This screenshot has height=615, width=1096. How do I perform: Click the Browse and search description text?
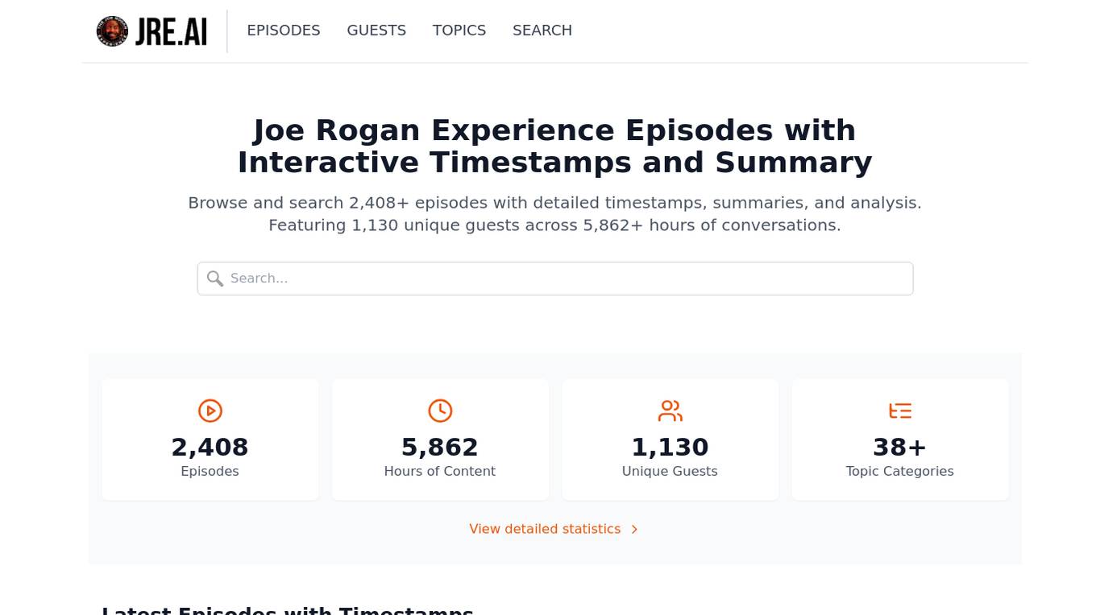point(555,213)
